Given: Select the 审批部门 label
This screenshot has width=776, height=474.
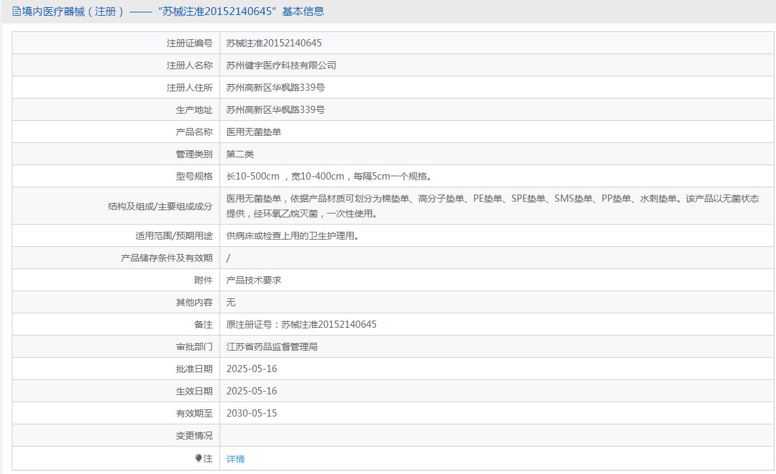Looking at the screenshot, I should point(194,347).
